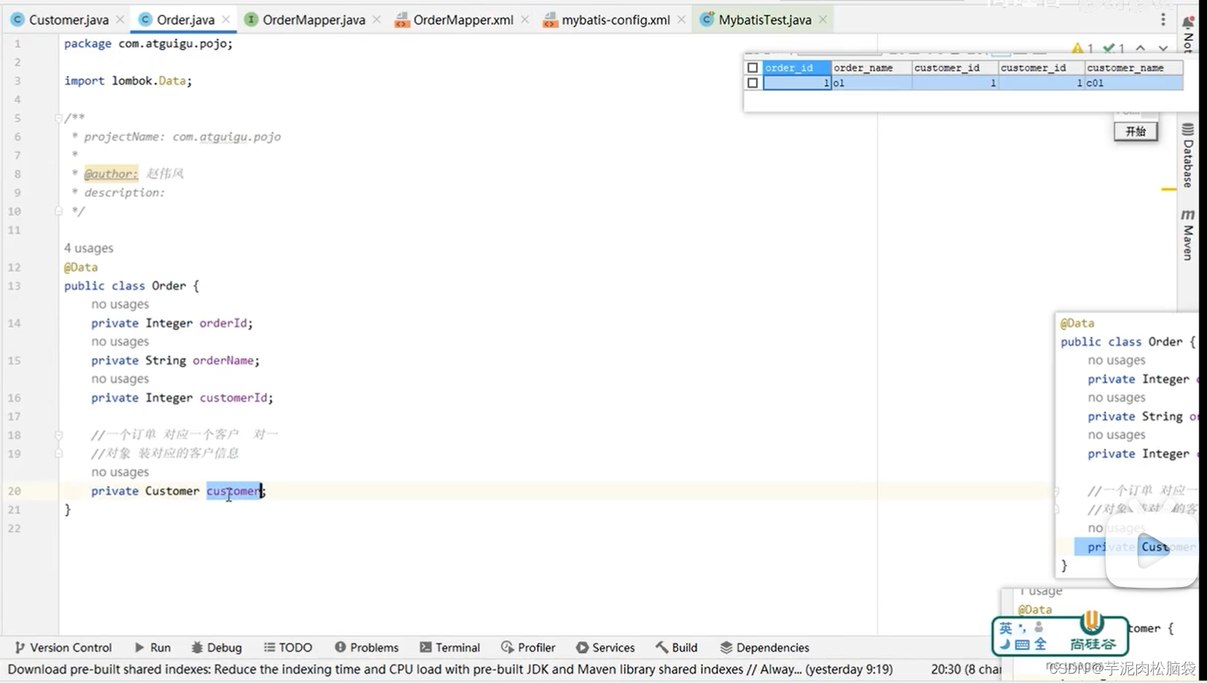Check the row checkbox for order o1
Viewport: 1207px width, 683px height.
tap(753, 83)
